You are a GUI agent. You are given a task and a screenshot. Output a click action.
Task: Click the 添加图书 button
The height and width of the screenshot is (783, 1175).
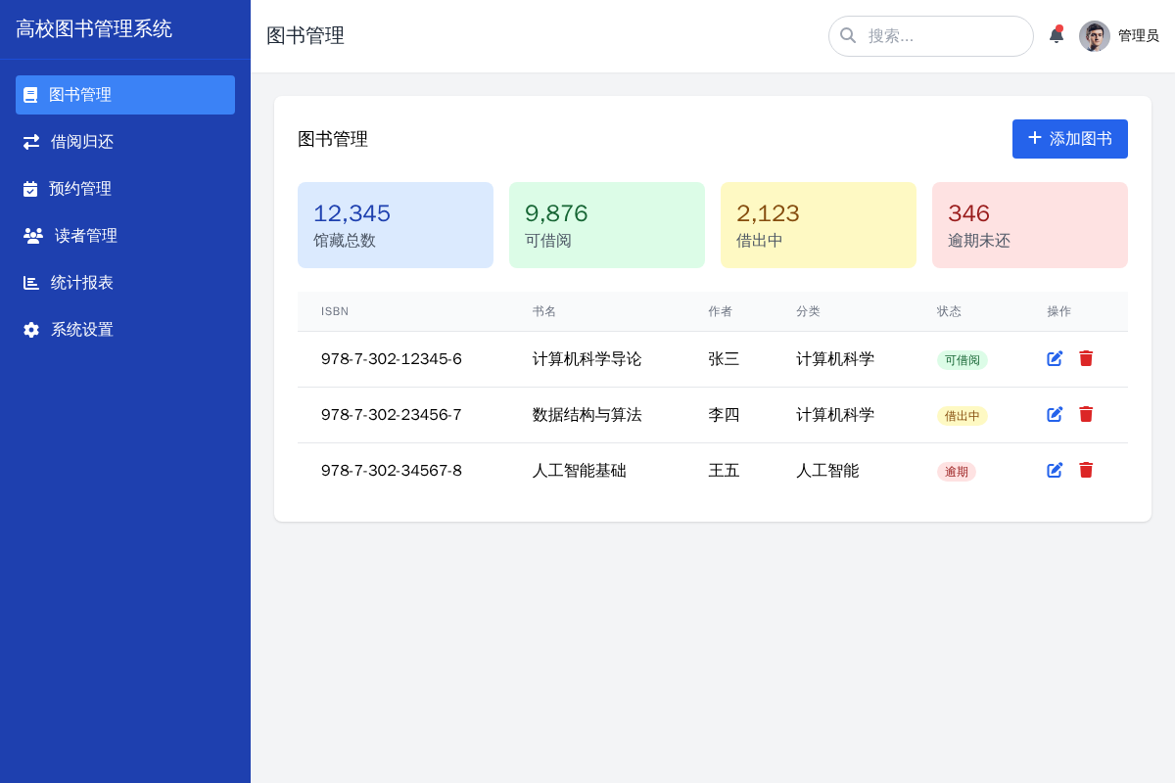tap(1069, 139)
